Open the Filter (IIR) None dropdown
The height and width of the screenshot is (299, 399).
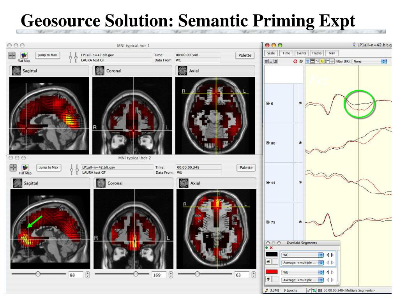(369, 61)
